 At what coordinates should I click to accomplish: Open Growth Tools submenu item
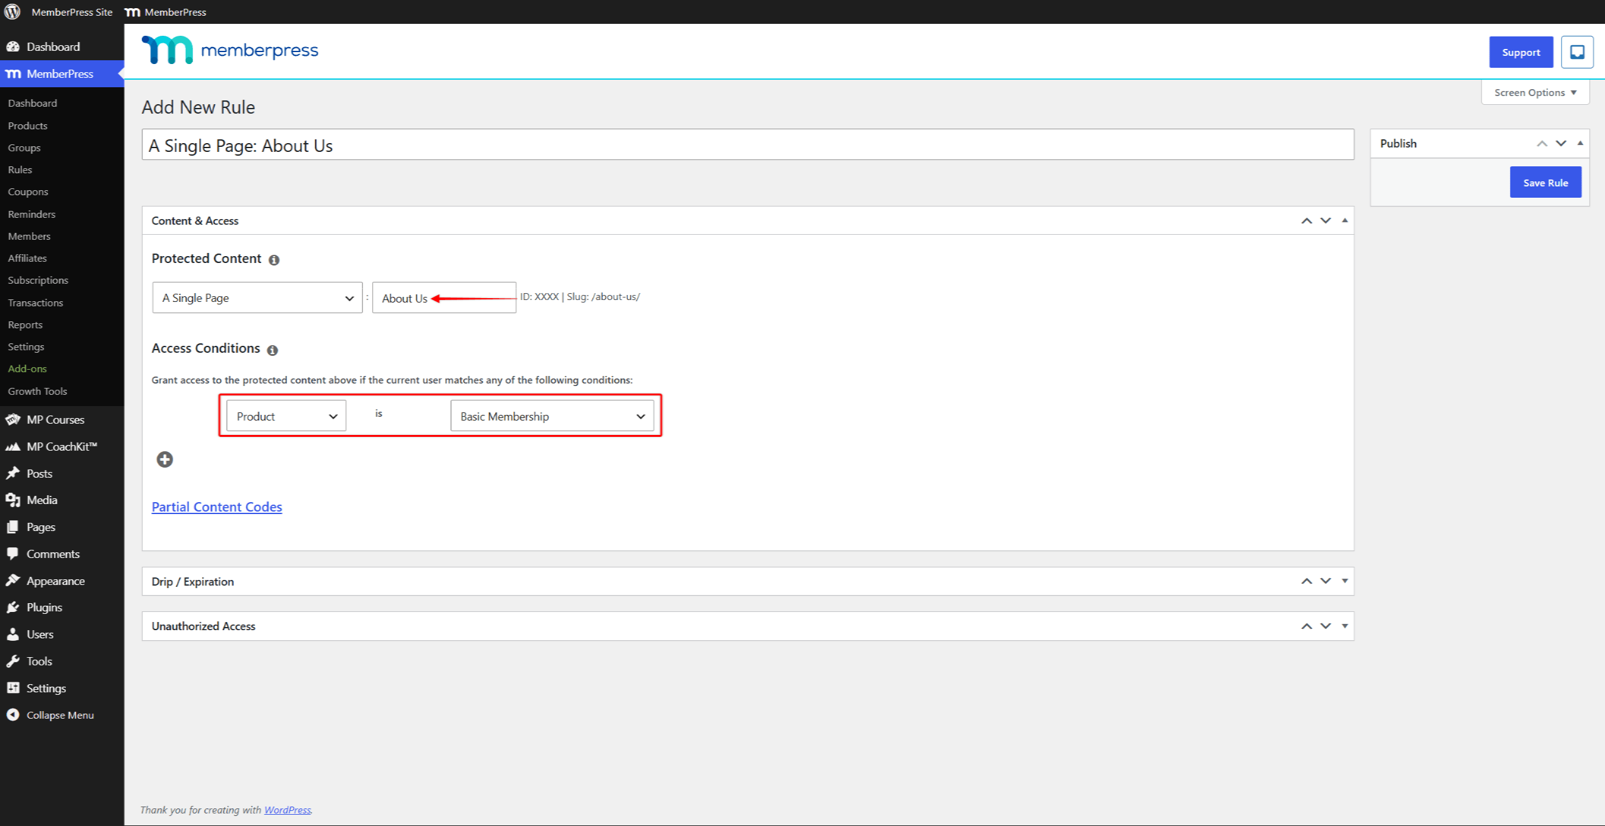[x=38, y=391]
